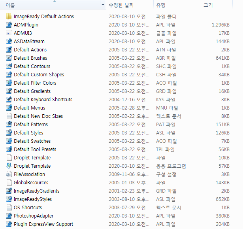Open the ImageReady Default Actions folder icon
This screenshot has width=243, height=229.
(x=9, y=16)
